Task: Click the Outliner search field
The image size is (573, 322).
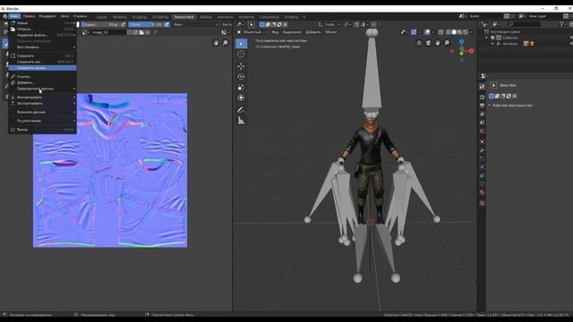Action: coord(524,24)
